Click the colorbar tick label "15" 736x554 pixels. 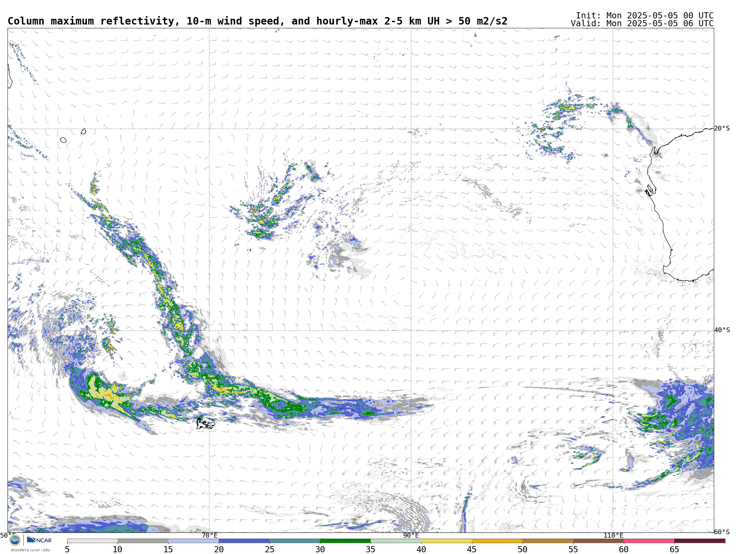click(168, 549)
